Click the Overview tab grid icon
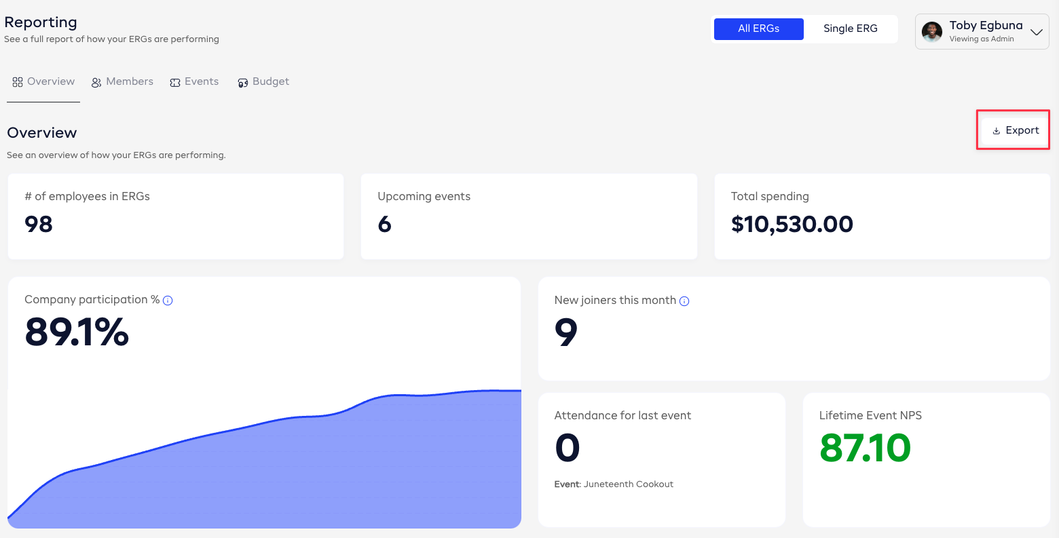The image size is (1059, 538). (18, 82)
